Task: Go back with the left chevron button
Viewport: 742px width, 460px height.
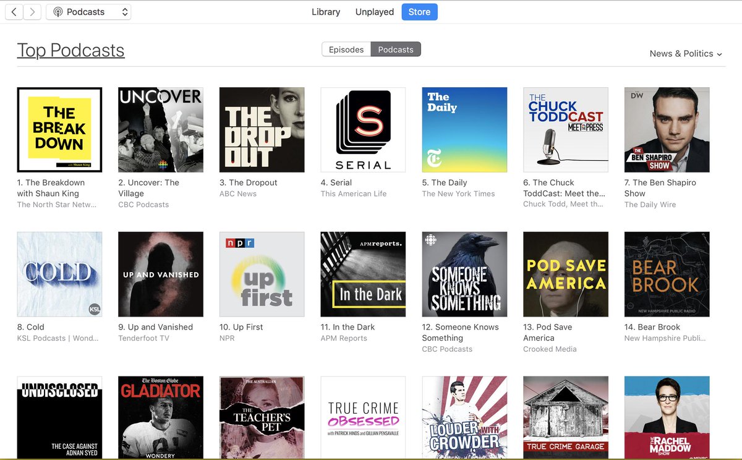Action: (x=14, y=12)
